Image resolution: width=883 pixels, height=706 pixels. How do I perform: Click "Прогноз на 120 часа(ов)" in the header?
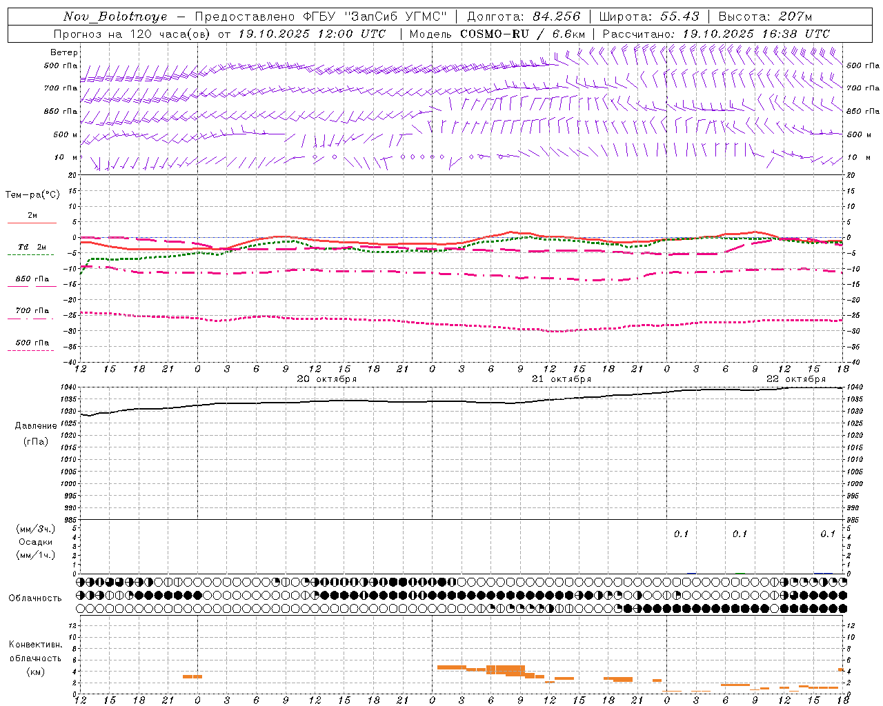(131, 34)
